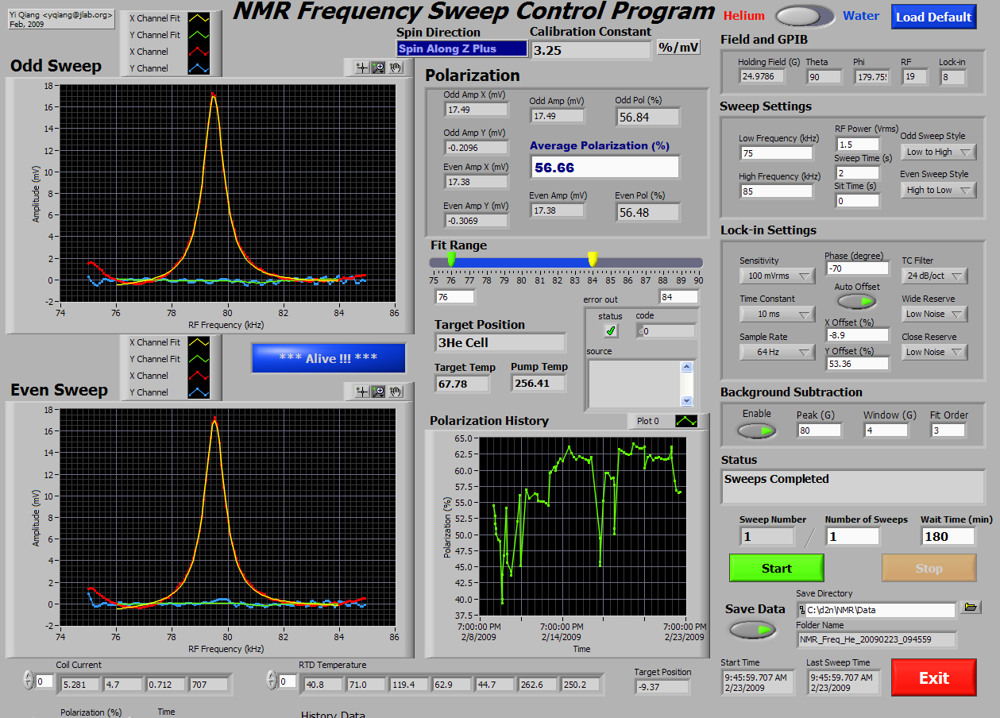The width and height of the screenshot is (1000, 718).
Task: Click the Y Offset (%) field
Action: pyautogui.click(x=856, y=363)
